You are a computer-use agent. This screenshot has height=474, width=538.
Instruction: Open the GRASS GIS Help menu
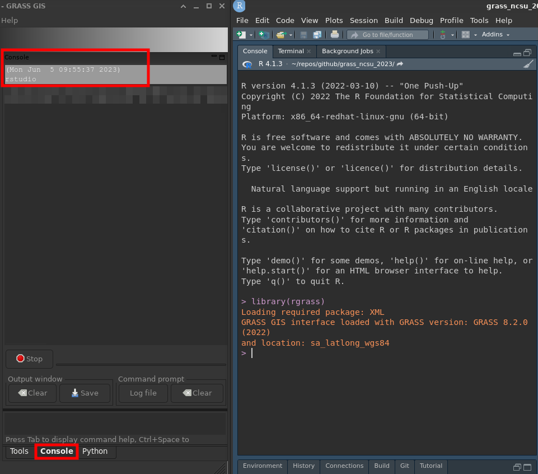pyautogui.click(x=10, y=21)
